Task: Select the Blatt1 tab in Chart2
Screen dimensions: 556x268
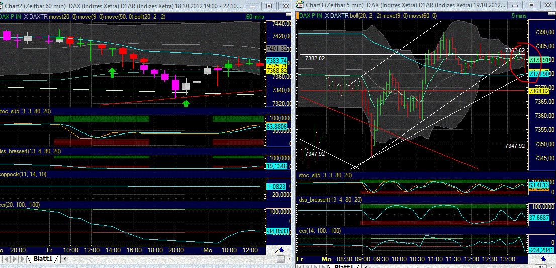Action: click(43, 259)
